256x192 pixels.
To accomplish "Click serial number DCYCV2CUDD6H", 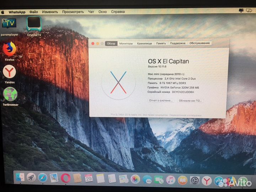I will coord(183,92).
